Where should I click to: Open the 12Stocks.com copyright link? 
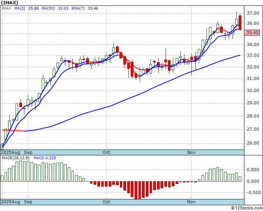pos(247,208)
